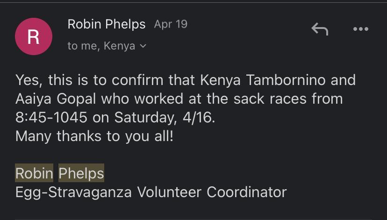
Task: Expand recipient details chevron beside Kenya
Action: click(143, 46)
